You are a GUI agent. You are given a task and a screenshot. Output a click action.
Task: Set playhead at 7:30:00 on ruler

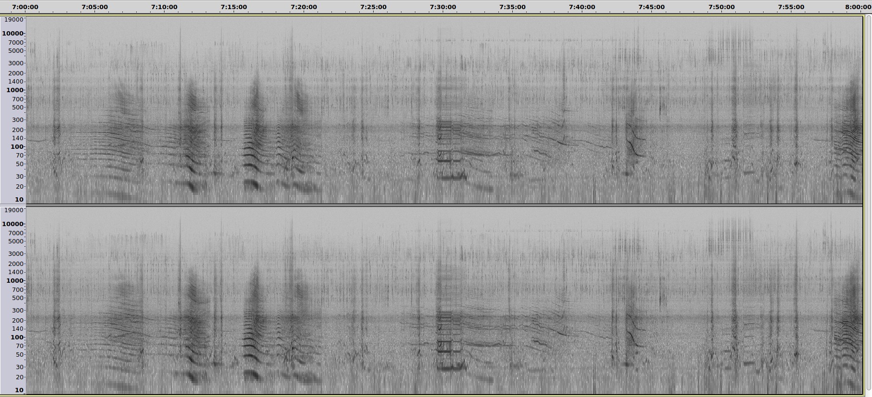443,7
